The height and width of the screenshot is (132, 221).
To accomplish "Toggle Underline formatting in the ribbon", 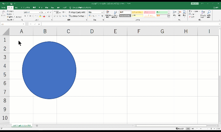I will point(30,16).
